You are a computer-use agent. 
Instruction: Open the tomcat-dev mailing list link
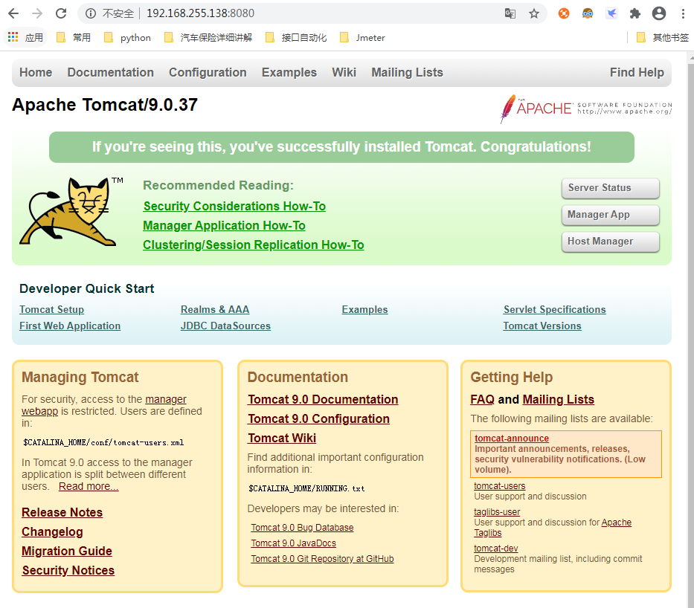(495, 549)
